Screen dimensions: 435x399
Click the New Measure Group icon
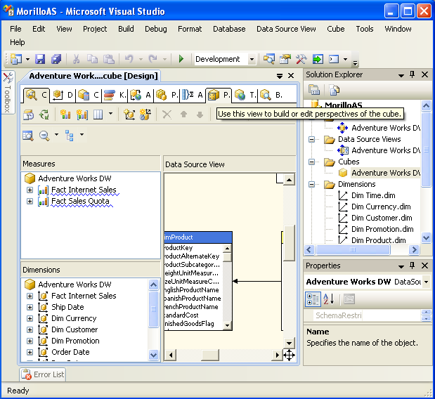point(82,115)
